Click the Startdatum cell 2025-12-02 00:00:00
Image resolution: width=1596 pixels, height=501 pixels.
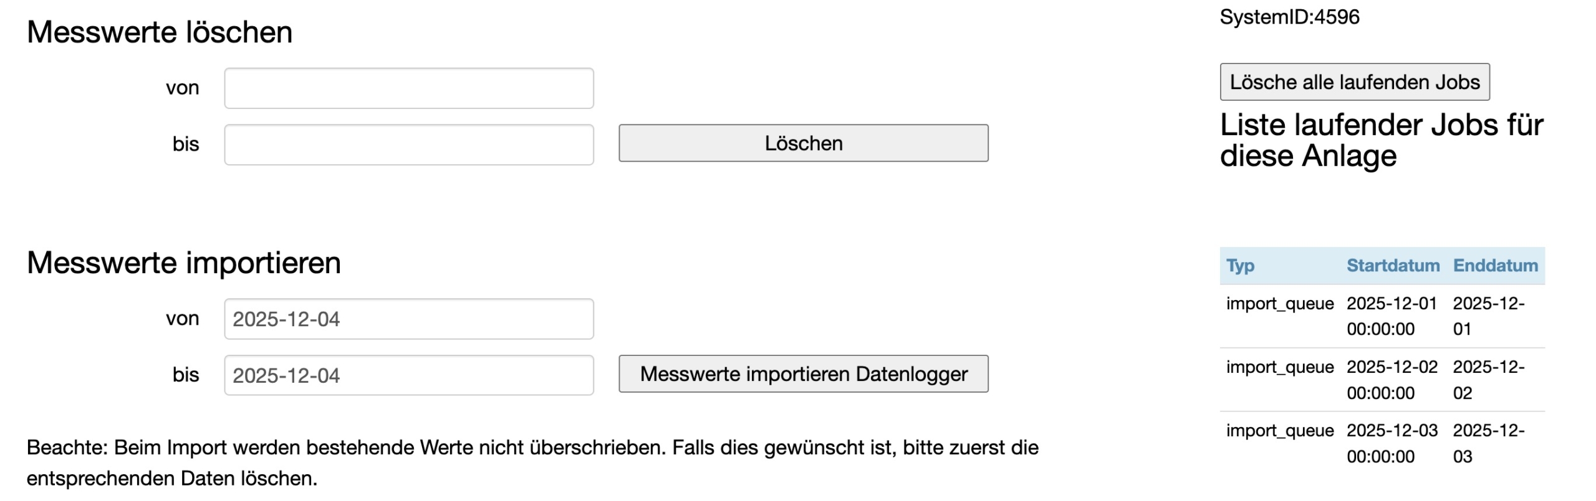coord(1392,380)
